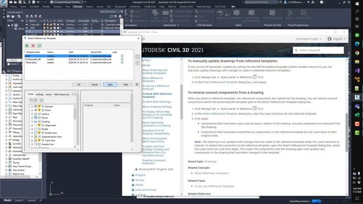Click the red Remove template X icon
363x204 pixels.
click(x=33, y=46)
